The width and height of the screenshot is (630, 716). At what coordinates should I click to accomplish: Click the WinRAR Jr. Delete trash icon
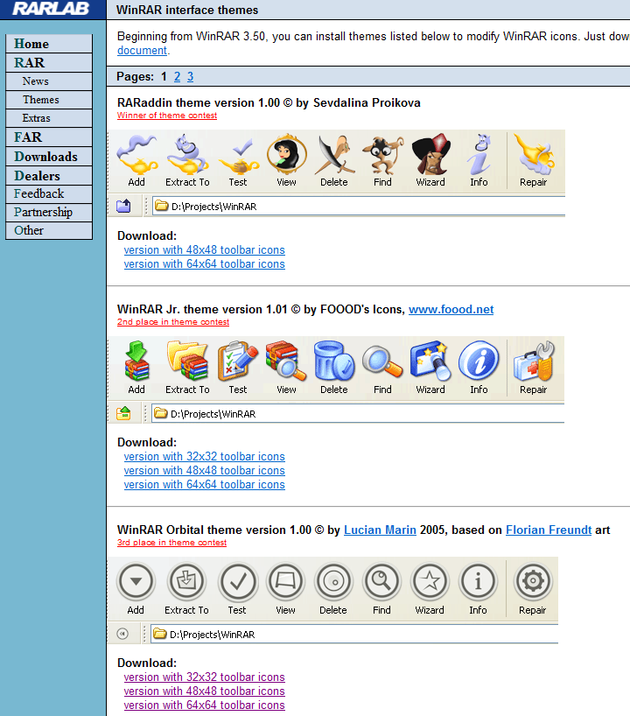pyautogui.click(x=334, y=361)
